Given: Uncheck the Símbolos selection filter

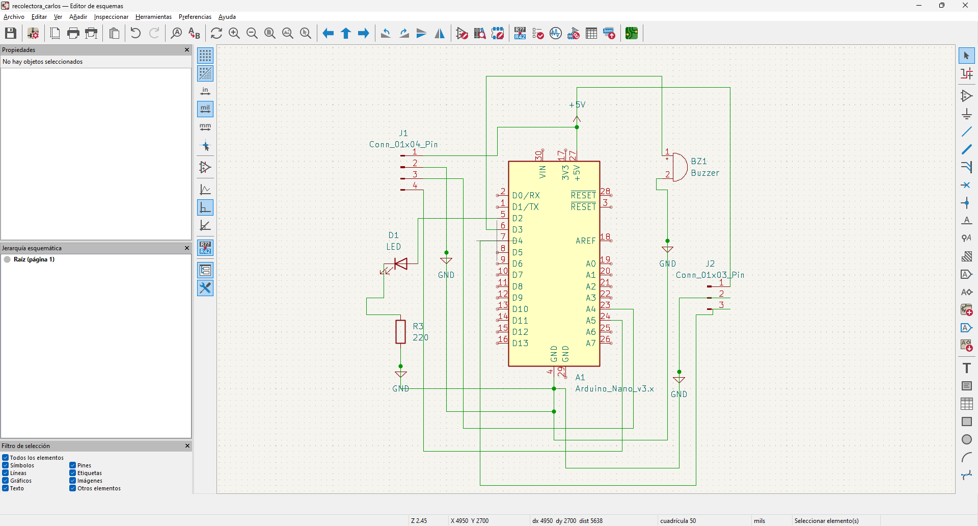Looking at the screenshot, I should pos(6,465).
